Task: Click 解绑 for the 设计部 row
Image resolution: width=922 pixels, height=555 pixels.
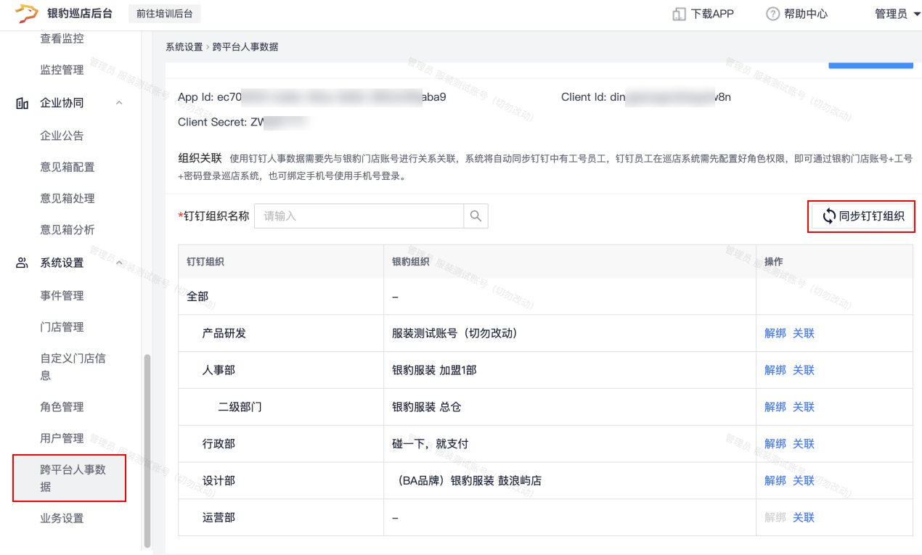Action: coord(775,481)
